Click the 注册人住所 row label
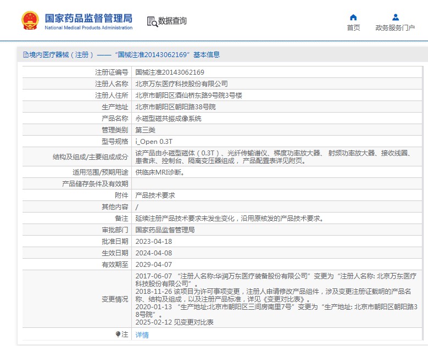The height and width of the screenshot is (346, 428). [112, 95]
